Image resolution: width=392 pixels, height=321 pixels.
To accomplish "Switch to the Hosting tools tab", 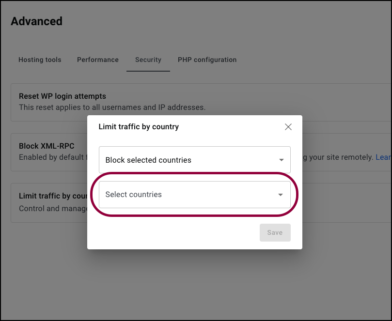I will (x=40, y=60).
